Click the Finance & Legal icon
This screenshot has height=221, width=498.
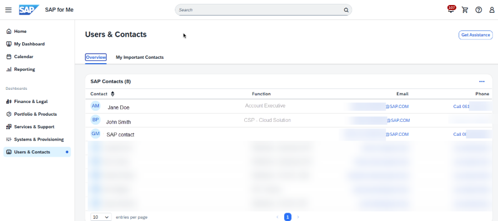pyautogui.click(x=8, y=101)
